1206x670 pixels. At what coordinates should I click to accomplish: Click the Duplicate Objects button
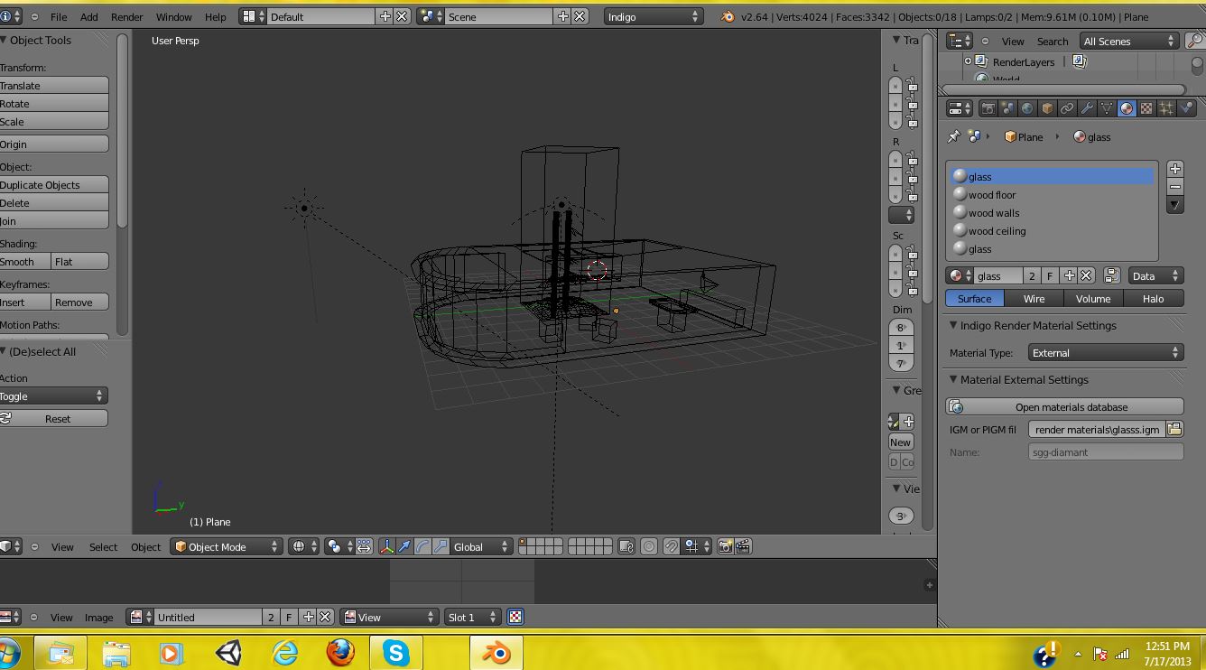pyautogui.click(x=54, y=184)
